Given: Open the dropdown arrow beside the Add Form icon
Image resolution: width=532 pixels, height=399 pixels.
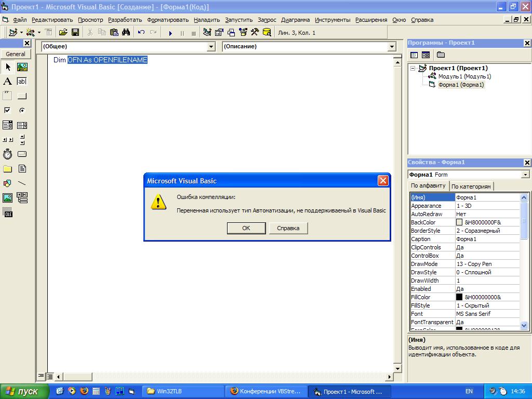Looking at the screenshot, I should point(39,33).
